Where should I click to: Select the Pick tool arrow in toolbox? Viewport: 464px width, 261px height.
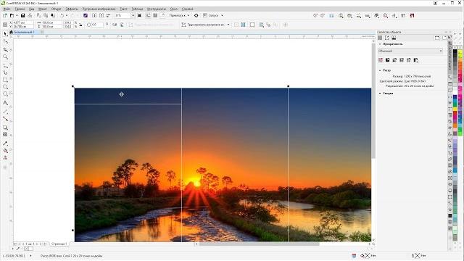coord(5,34)
